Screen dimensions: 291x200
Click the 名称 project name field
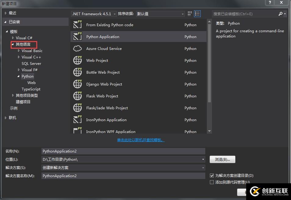point(123,151)
